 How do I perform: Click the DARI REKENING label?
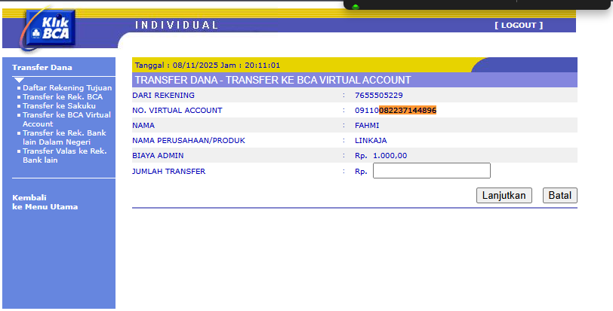(x=163, y=95)
